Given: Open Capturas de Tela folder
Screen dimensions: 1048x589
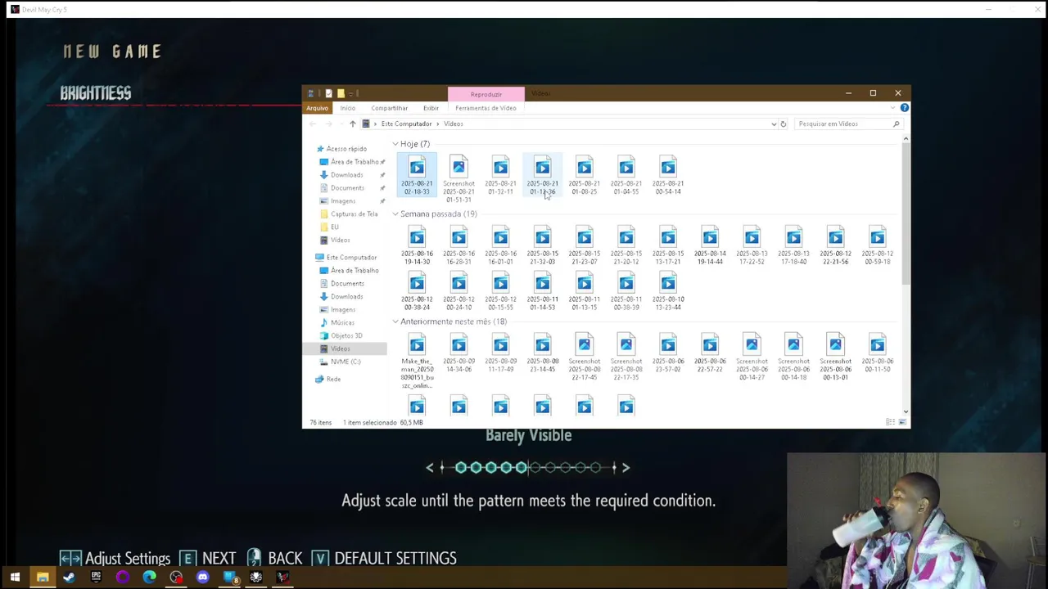Looking at the screenshot, I should 354,214.
